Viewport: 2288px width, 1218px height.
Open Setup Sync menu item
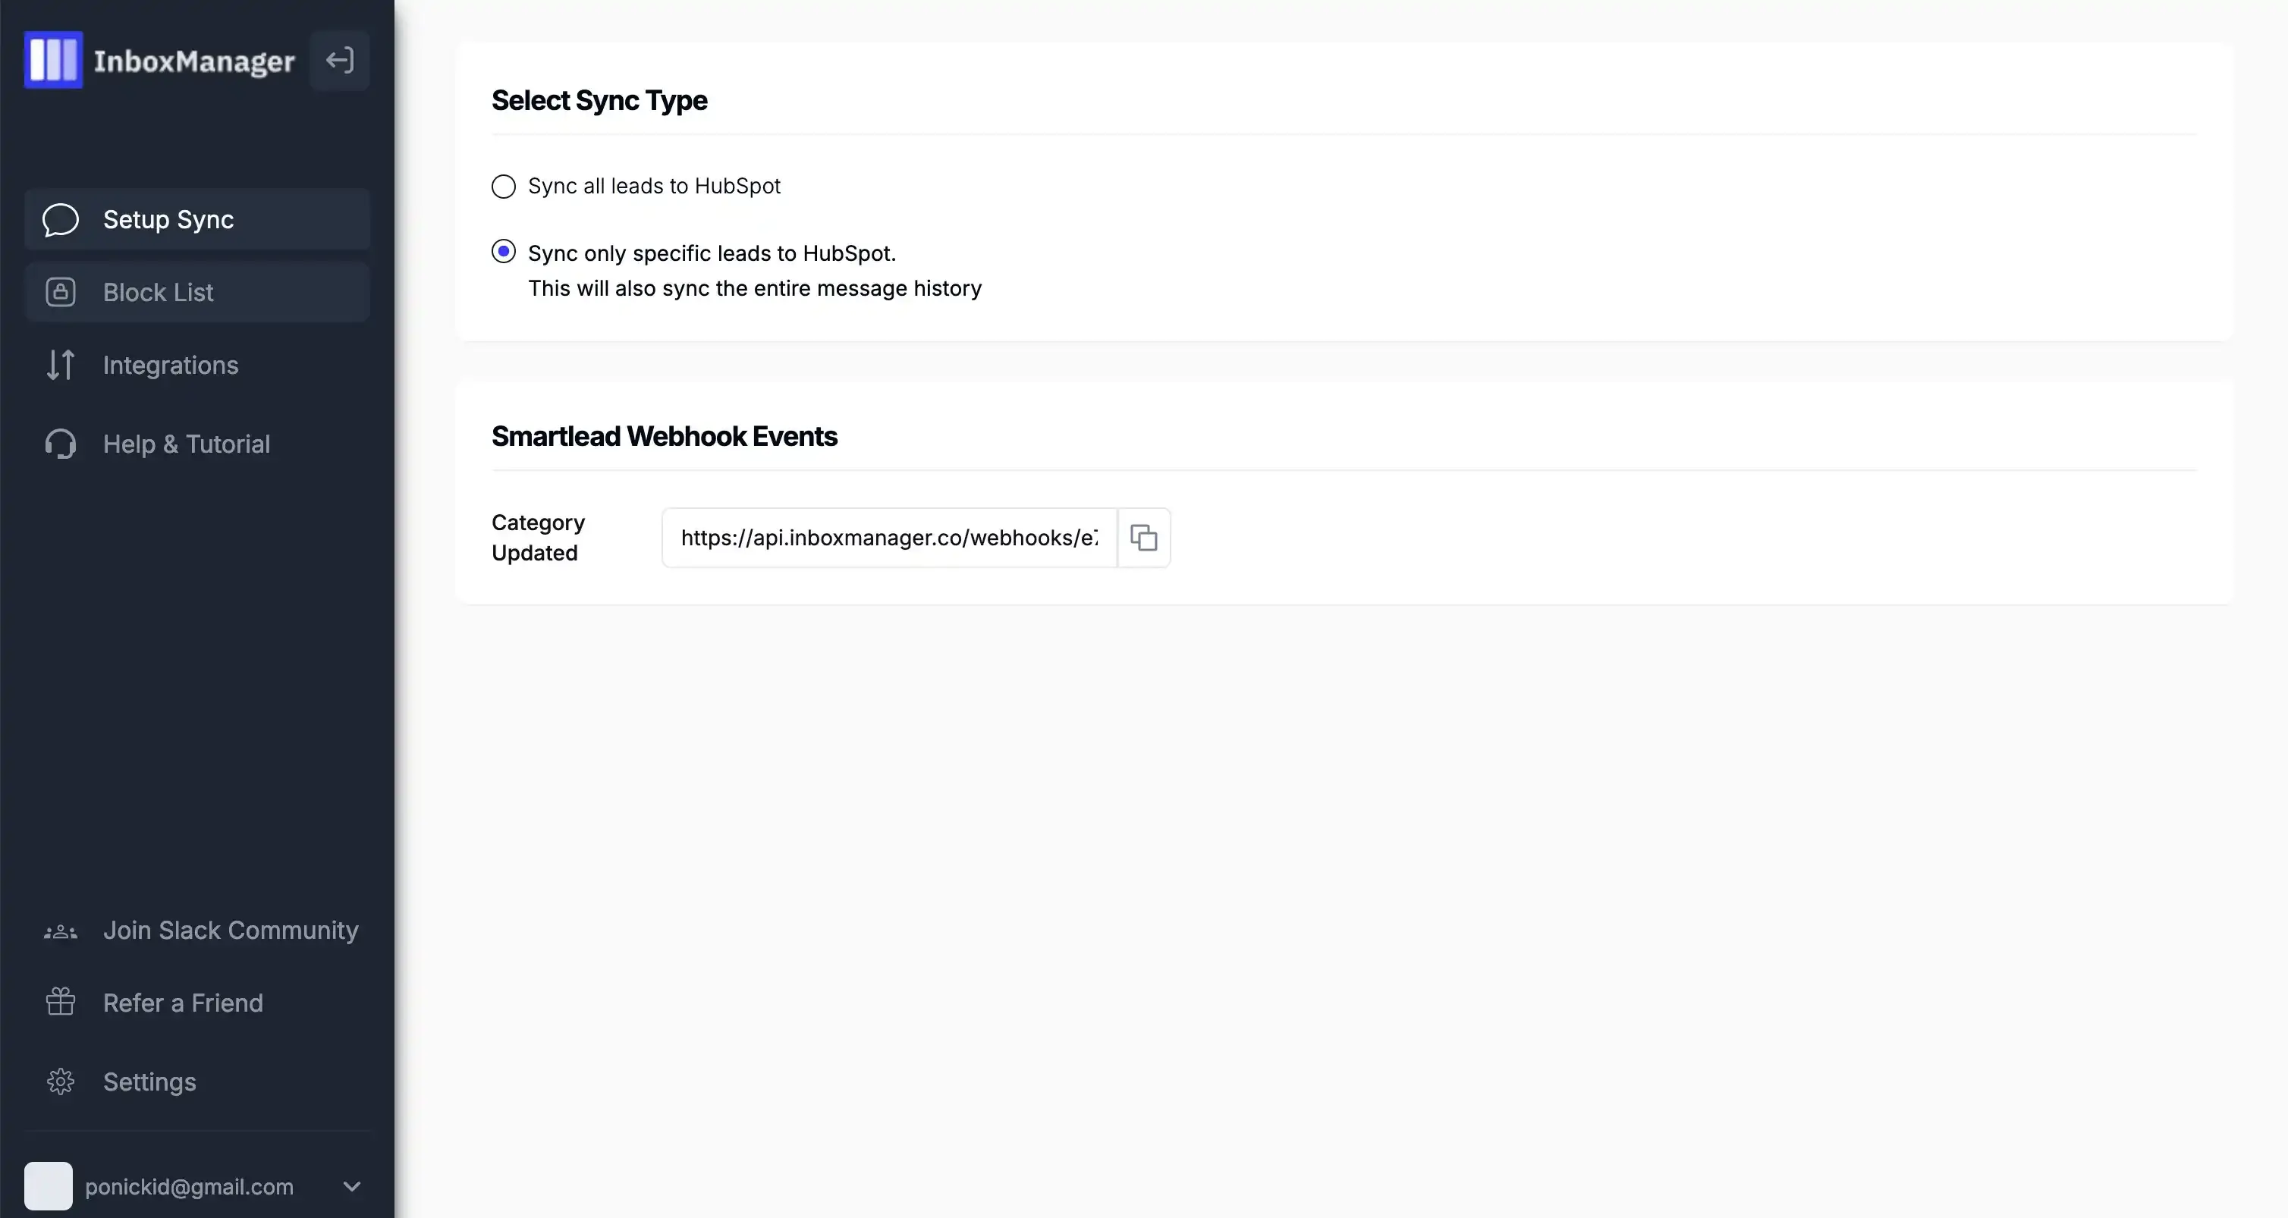tap(197, 219)
